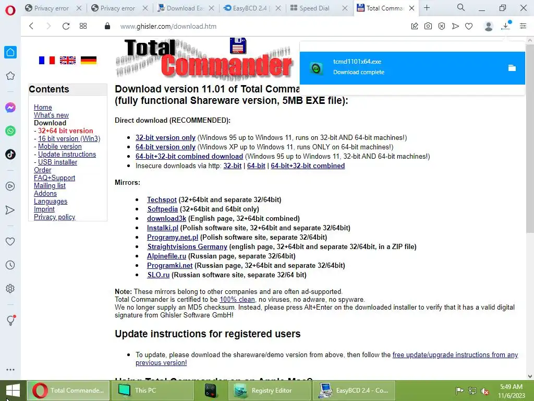Search open tabs with magnifier icon
The height and width of the screenshot is (401, 534).
point(461,7)
